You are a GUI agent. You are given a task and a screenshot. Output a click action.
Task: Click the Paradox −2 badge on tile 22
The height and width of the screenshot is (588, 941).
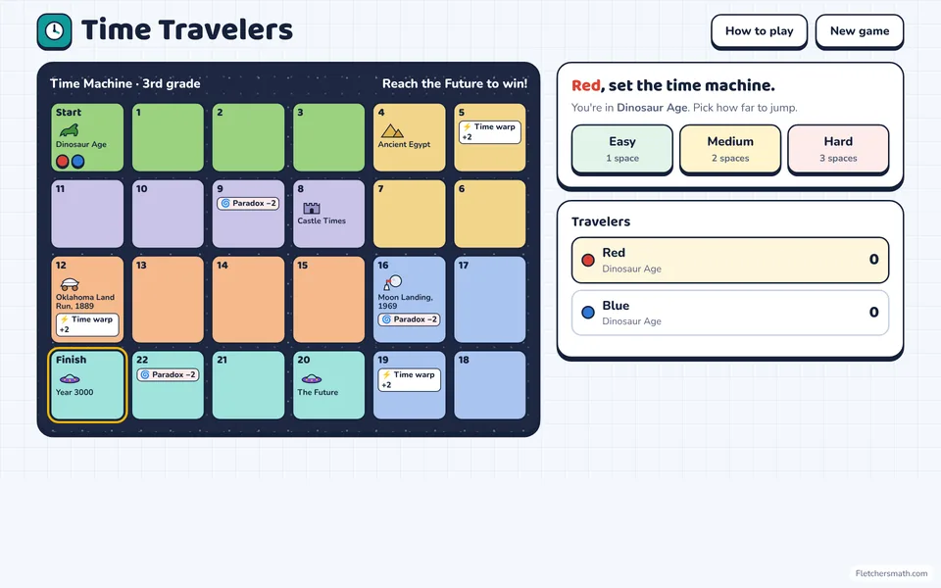click(x=168, y=374)
